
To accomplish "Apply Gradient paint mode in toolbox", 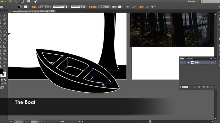I will pos(2,80).
